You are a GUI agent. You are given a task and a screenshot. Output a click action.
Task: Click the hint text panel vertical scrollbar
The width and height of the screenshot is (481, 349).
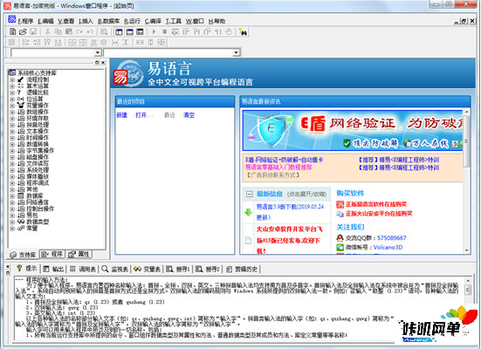(468, 308)
